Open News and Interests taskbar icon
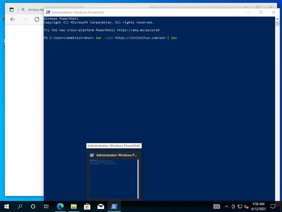 [217, 206]
